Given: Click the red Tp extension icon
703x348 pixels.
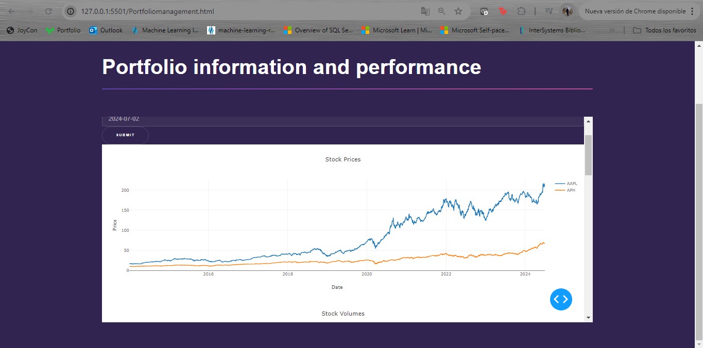Looking at the screenshot, I should pyautogui.click(x=502, y=11).
